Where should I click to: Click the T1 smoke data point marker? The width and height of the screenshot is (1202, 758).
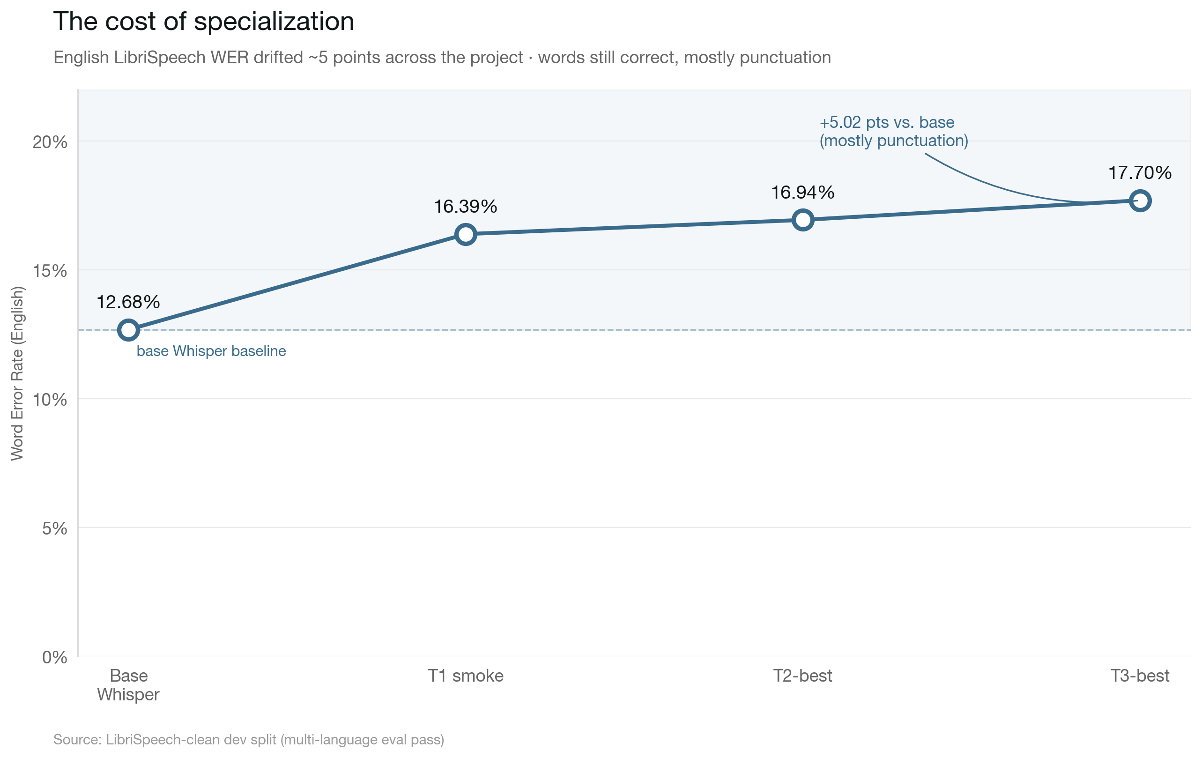tap(465, 234)
